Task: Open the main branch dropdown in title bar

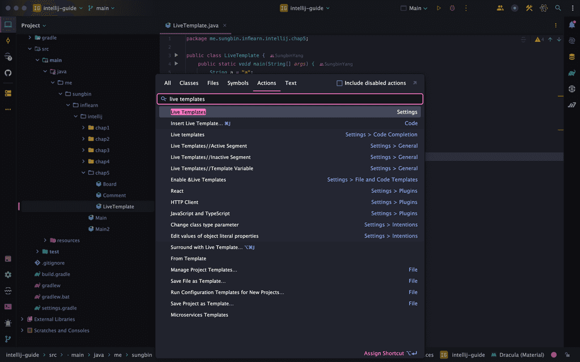Action: [x=101, y=8]
